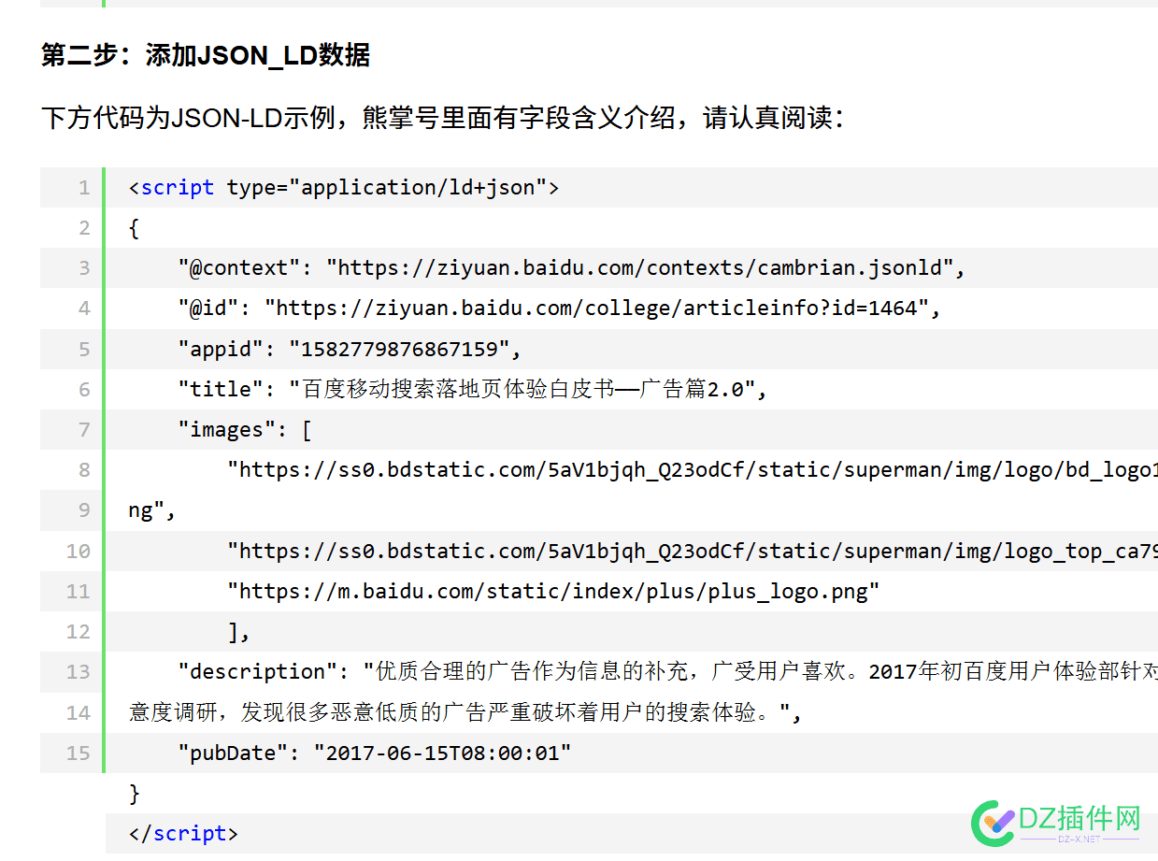This screenshot has height=861, width=1158.
Task: Click the plus_logo.png URL on line 11
Action: click(553, 591)
